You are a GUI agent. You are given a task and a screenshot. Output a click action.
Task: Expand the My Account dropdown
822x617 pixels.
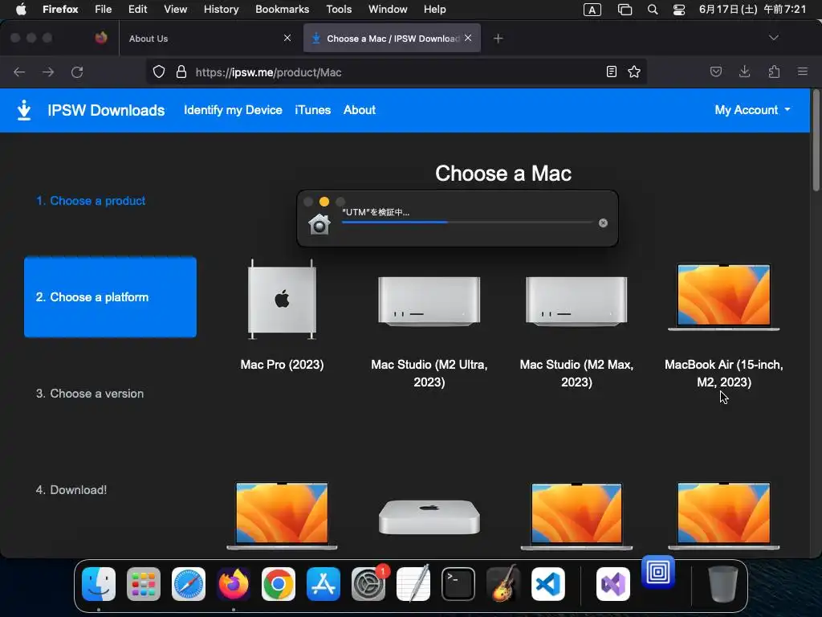tap(753, 109)
